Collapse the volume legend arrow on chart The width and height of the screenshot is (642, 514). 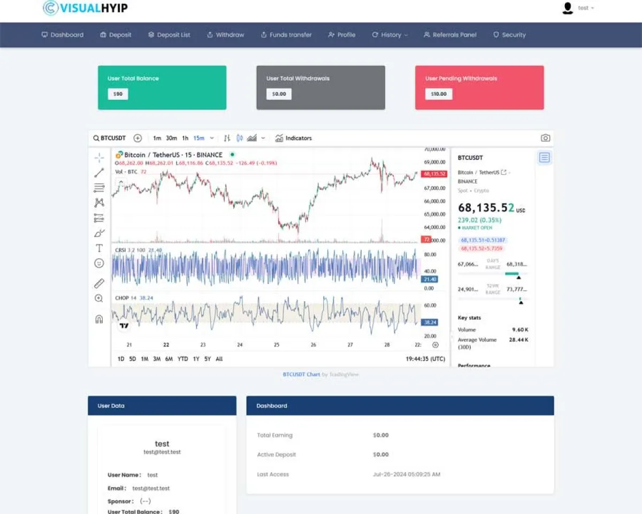point(121,182)
